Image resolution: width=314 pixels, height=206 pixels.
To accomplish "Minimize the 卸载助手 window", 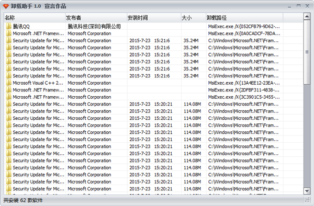I will tap(289, 6).
